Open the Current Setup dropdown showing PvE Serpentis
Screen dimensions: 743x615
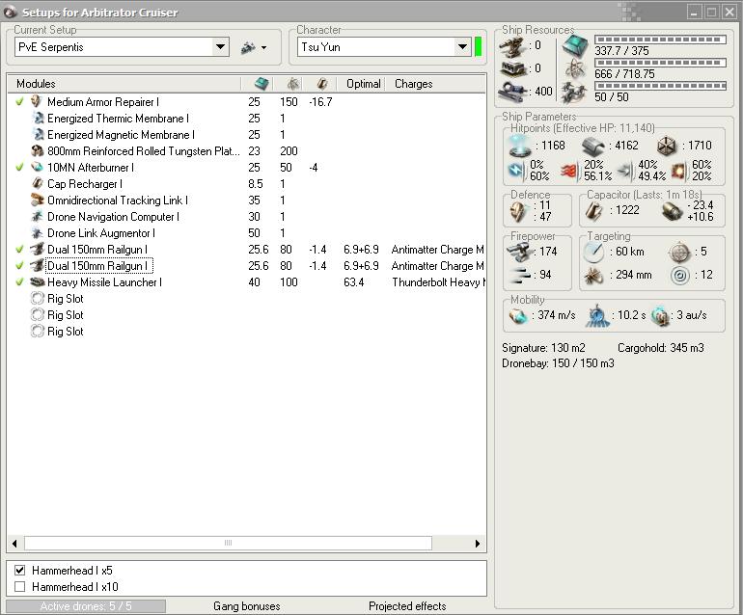[220, 47]
